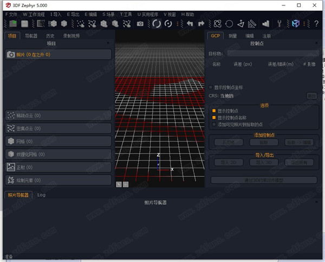
Task: Click the question mark help icon
Action: coord(316,24)
